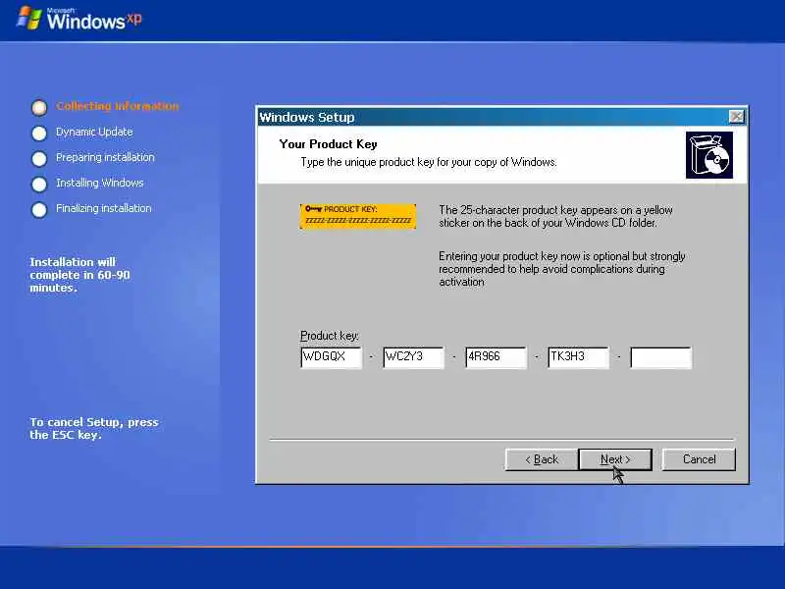This screenshot has width=785, height=589.
Task: Select the second product key field WC2Y3
Action: point(413,357)
